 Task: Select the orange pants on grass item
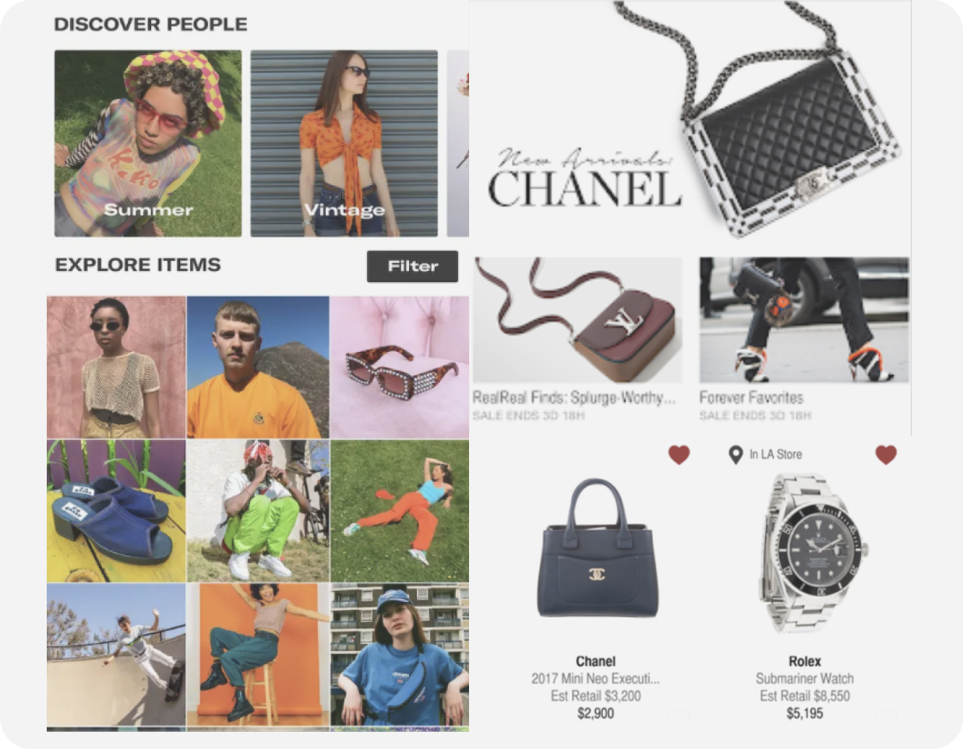pos(400,511)
